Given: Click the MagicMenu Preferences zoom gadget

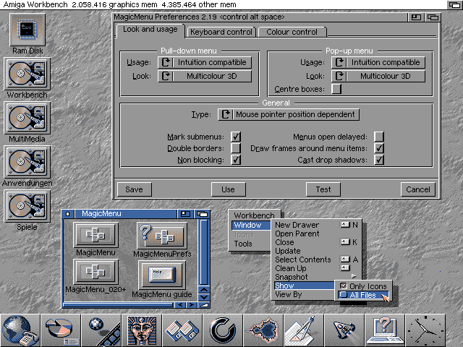Looking at the screenshot, I should (416, 17).
